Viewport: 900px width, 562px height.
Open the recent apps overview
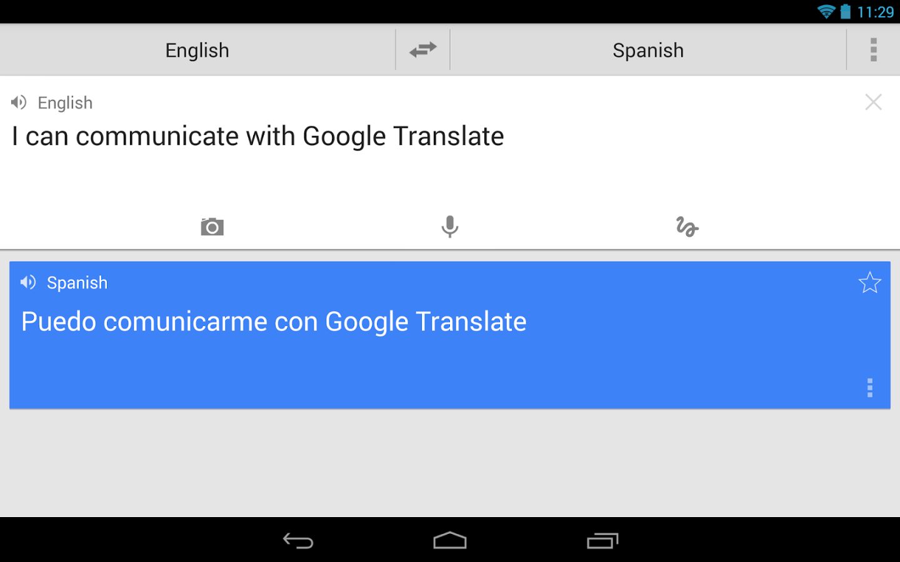coord(602,540)
